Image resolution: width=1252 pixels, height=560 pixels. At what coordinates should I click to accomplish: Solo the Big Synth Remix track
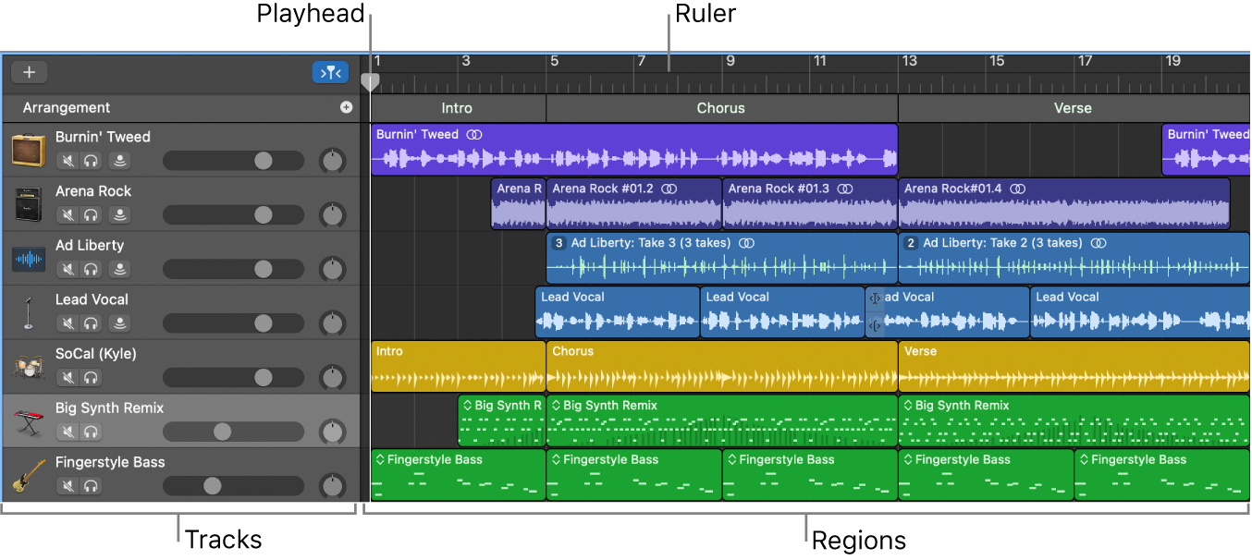(x=90, y=432)
